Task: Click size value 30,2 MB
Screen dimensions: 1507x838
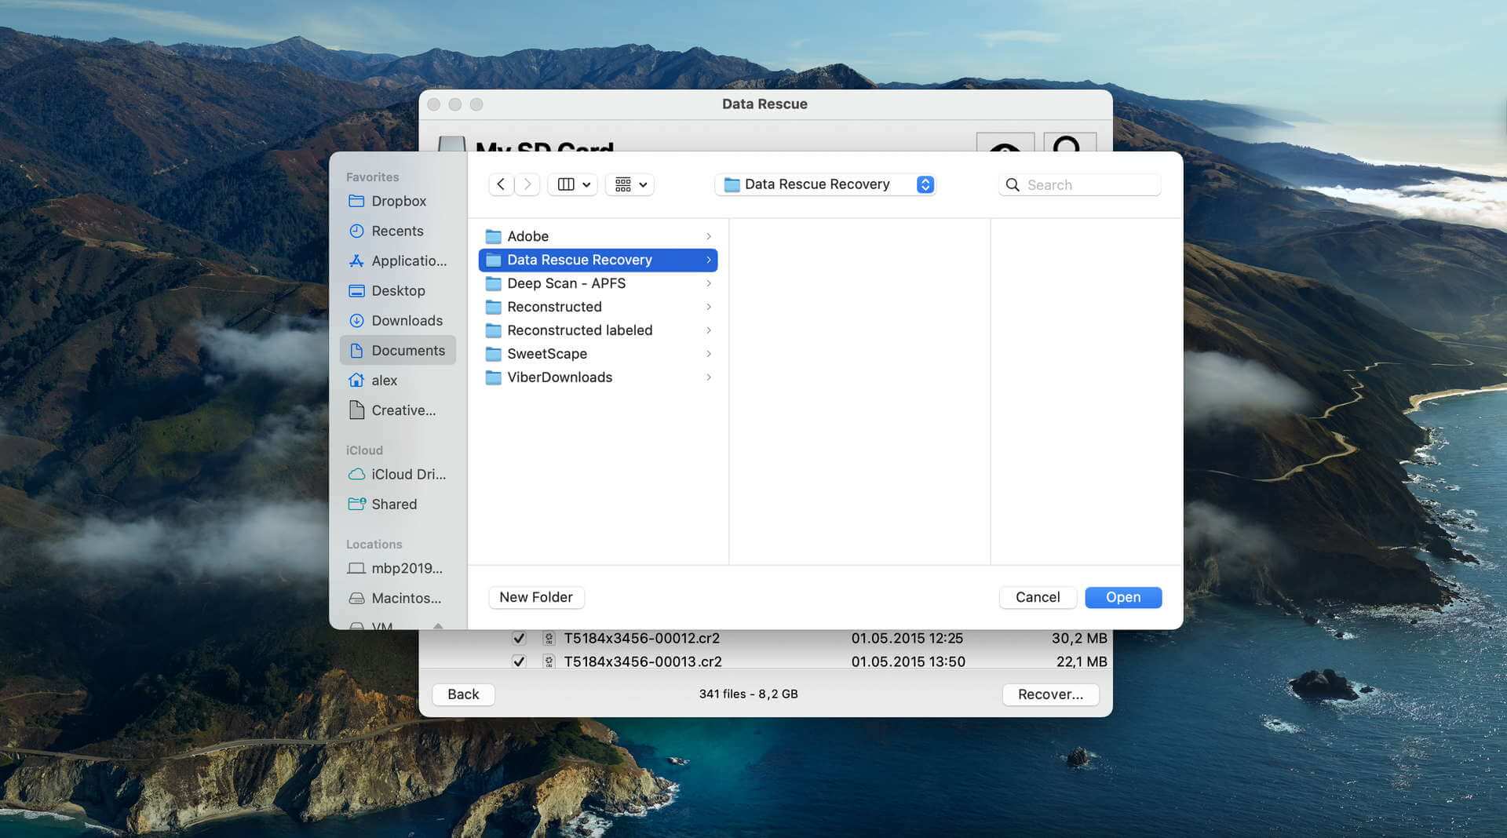Action: pos(1079,638)
